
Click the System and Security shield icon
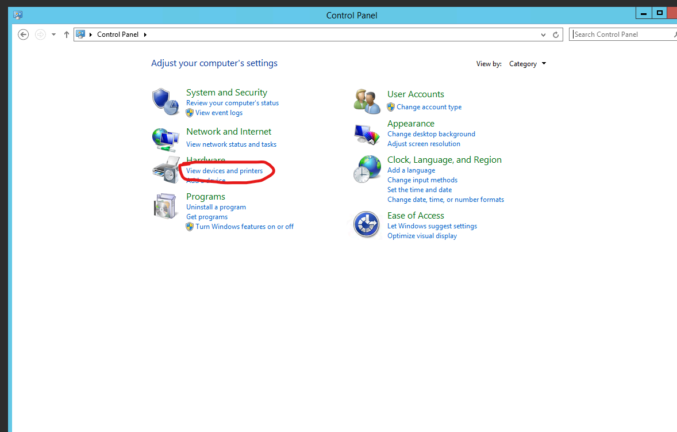pos(164,102)
